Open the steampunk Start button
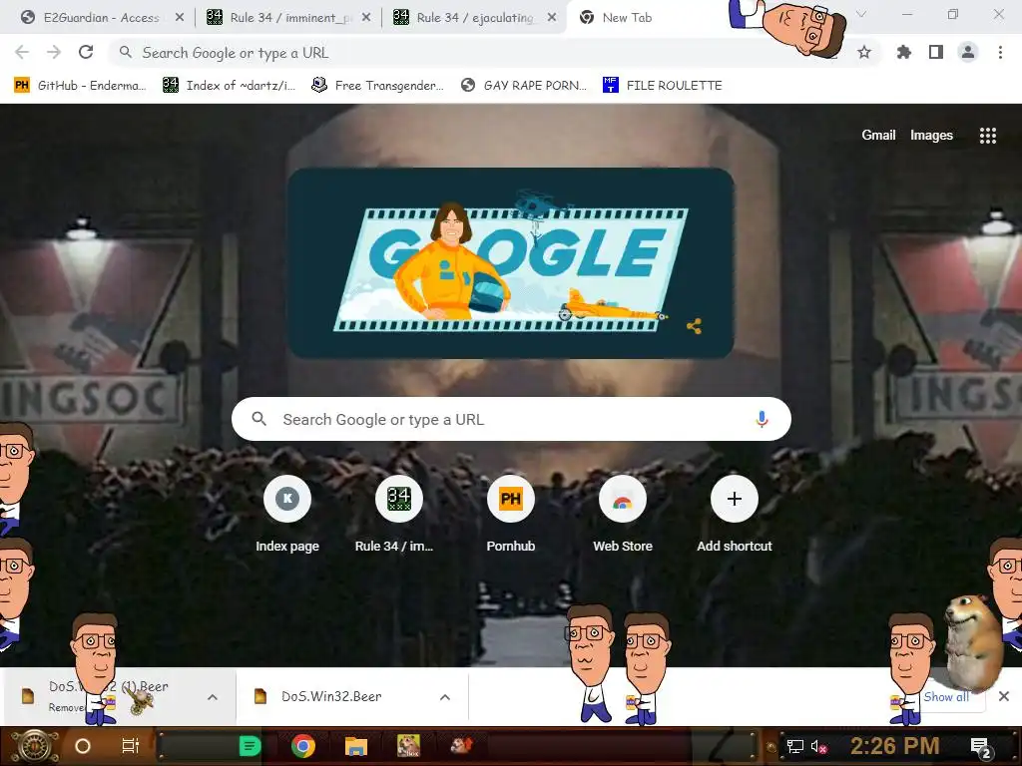1022x766 pixels. [x=34, y=746]
